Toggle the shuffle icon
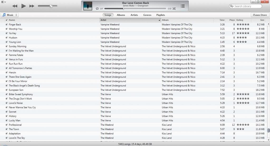 click(x=174, y=9)
